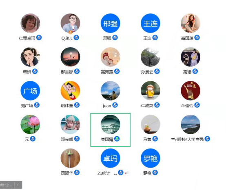
Task: Select the blue 广场 avatar for 刘广场
Action: pyautogui.click(x=30, y=91)
